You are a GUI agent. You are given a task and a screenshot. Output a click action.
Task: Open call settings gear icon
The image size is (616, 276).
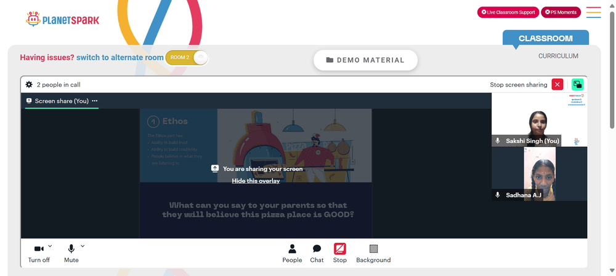click(x=29, y=84)
